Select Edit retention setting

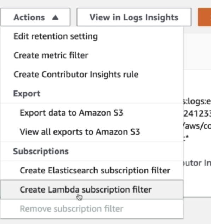click(x=56, y=36)
